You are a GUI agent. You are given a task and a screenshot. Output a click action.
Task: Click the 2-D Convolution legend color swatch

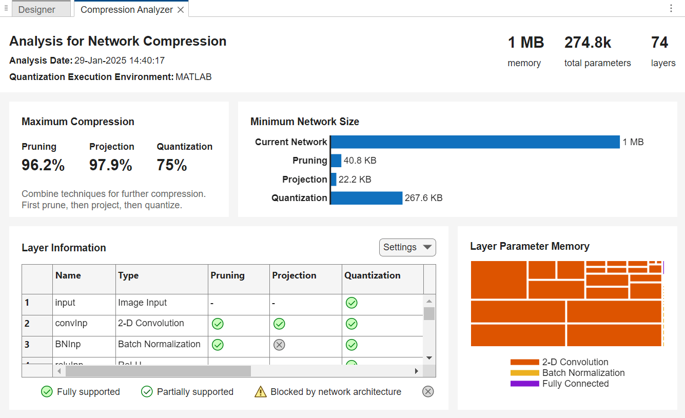pos(524,362)
